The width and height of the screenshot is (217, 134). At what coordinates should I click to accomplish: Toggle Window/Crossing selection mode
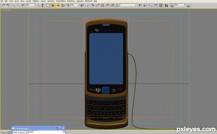tap(53, 5)
